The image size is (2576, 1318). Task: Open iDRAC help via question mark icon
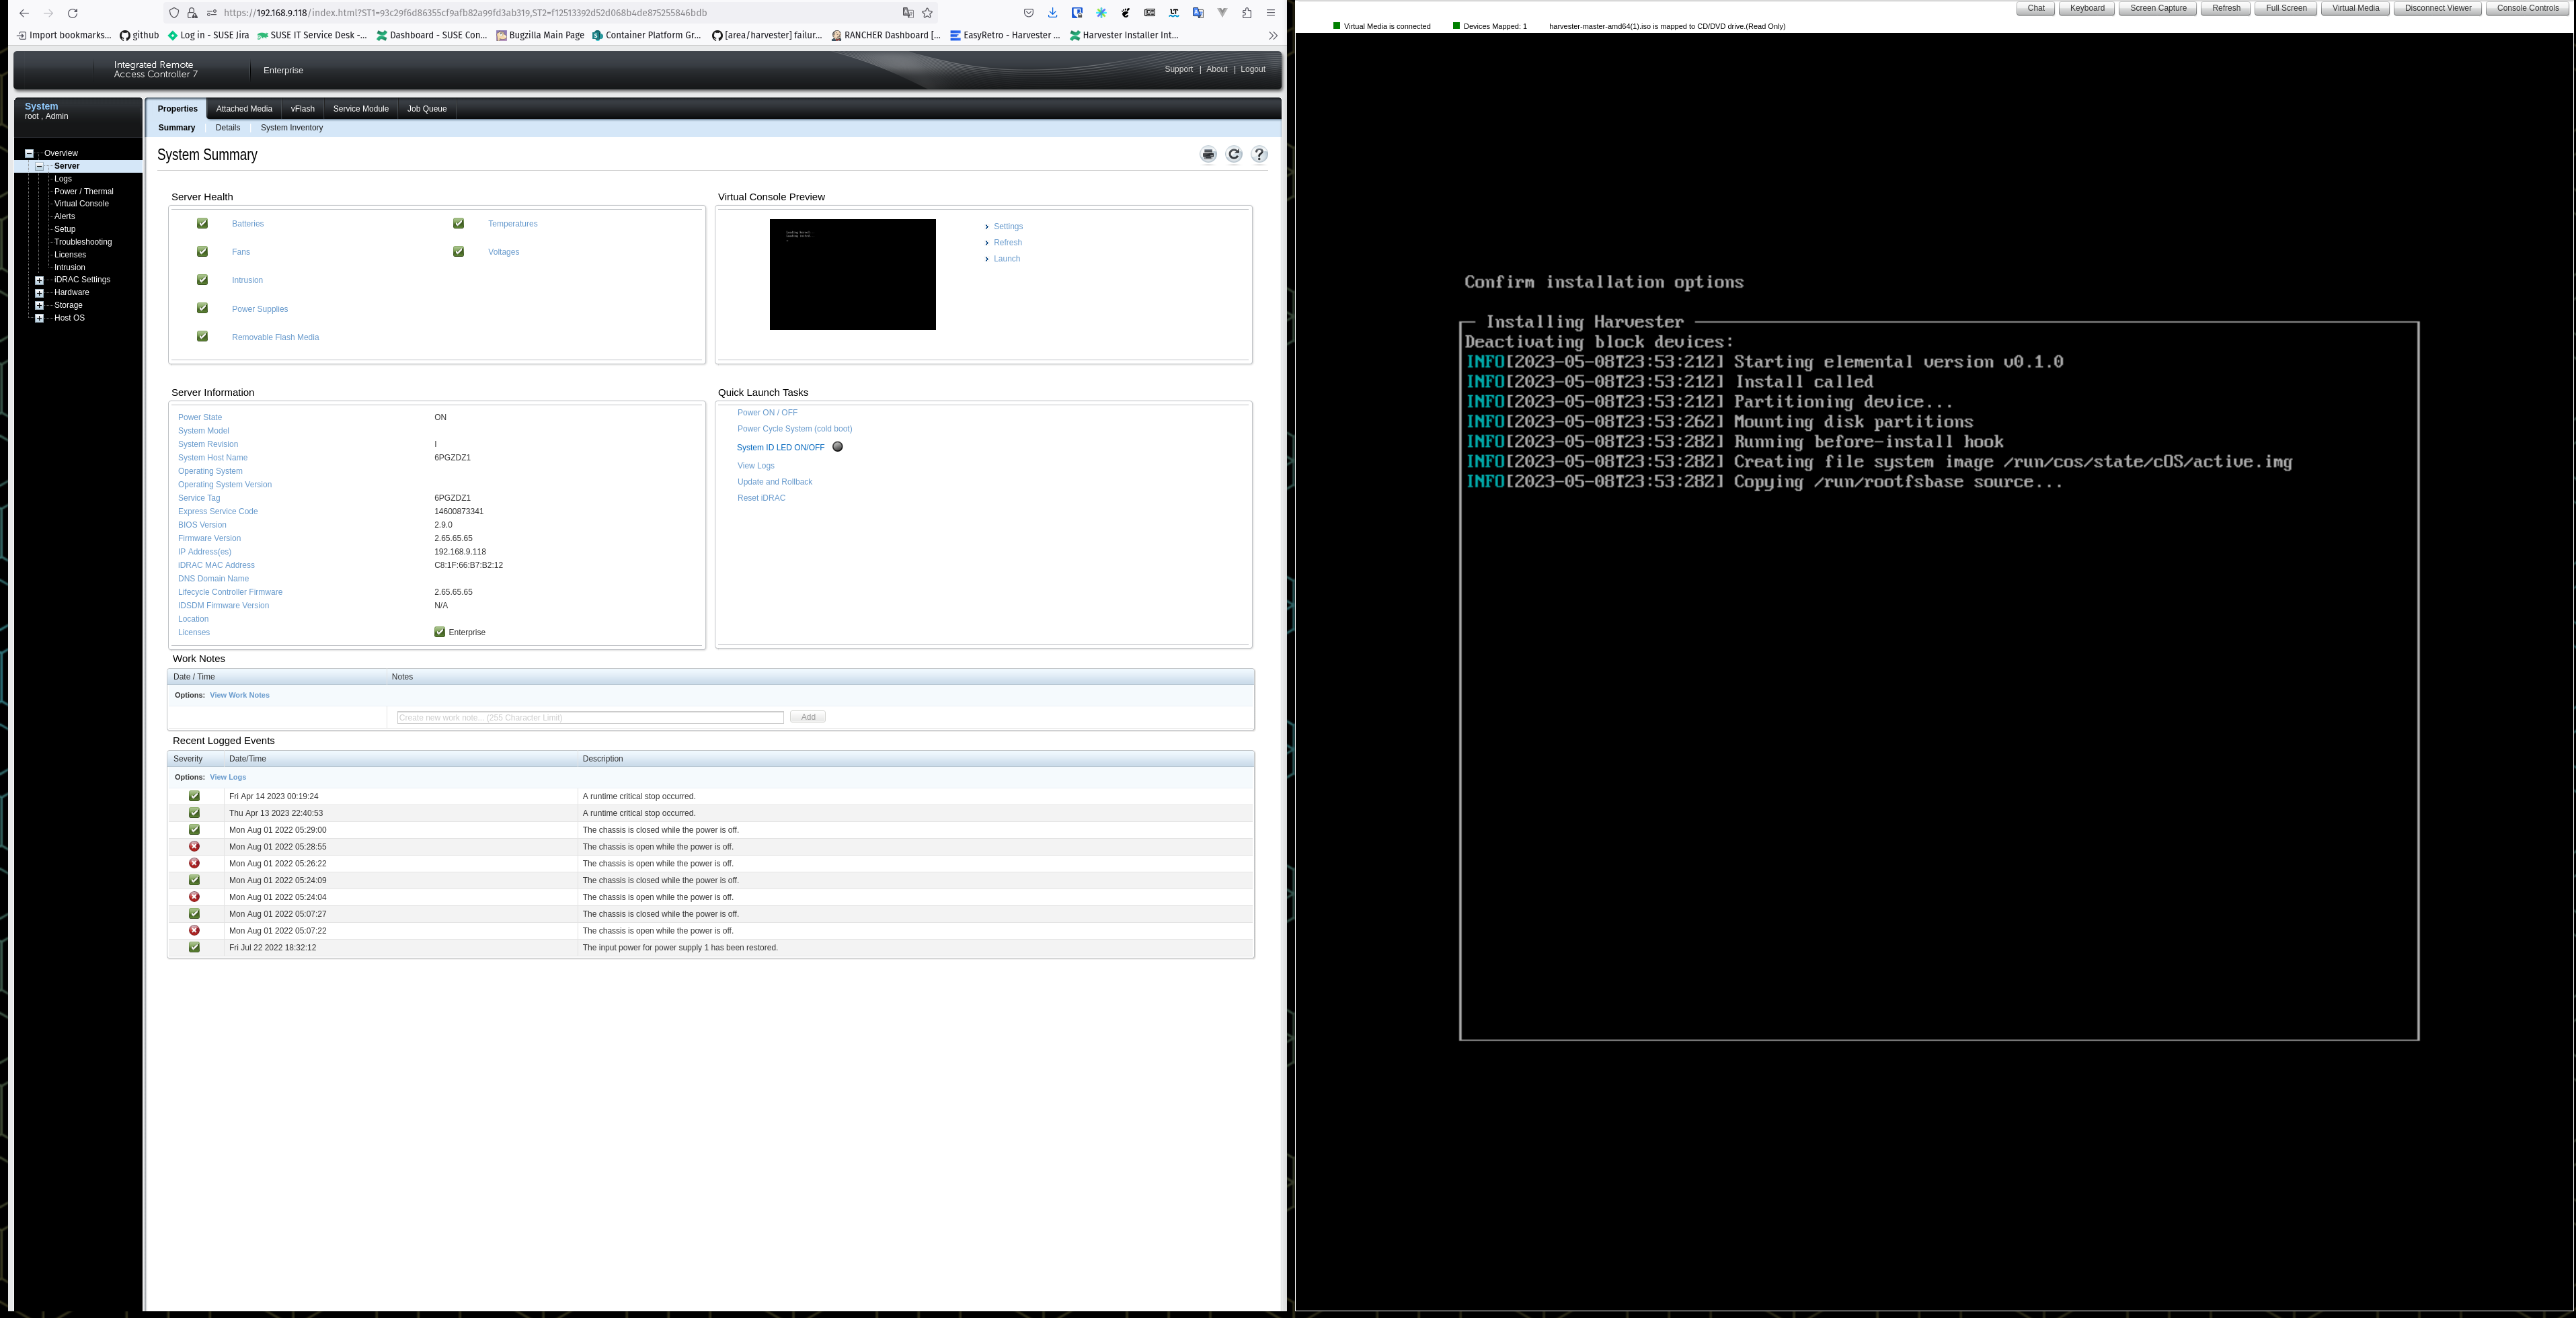point(1259,154)
